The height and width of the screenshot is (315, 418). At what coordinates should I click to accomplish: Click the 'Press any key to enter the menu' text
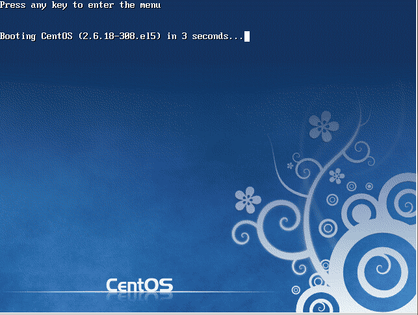coord(80,5)
